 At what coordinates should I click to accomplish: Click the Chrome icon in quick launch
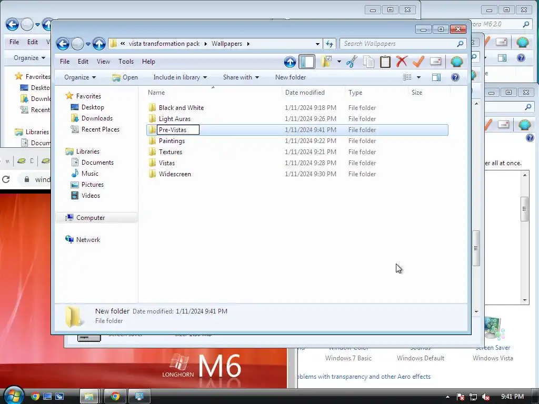35,397
